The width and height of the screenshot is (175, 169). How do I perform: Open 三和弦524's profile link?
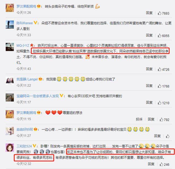(x=24, y=146)
